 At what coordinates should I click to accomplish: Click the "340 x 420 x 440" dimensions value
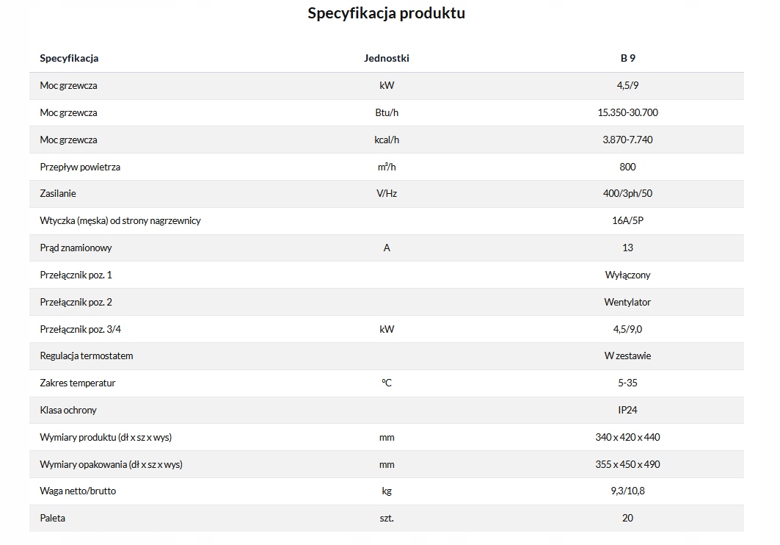click(x=627, y=437)
